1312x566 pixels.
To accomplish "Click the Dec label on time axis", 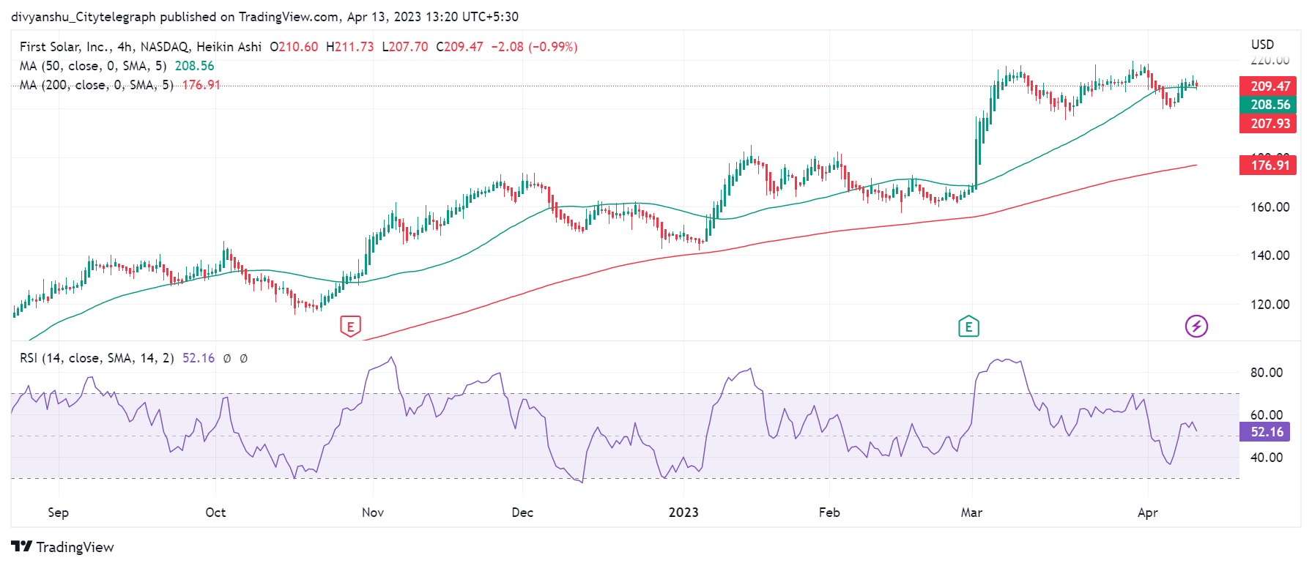I will 522,513.
